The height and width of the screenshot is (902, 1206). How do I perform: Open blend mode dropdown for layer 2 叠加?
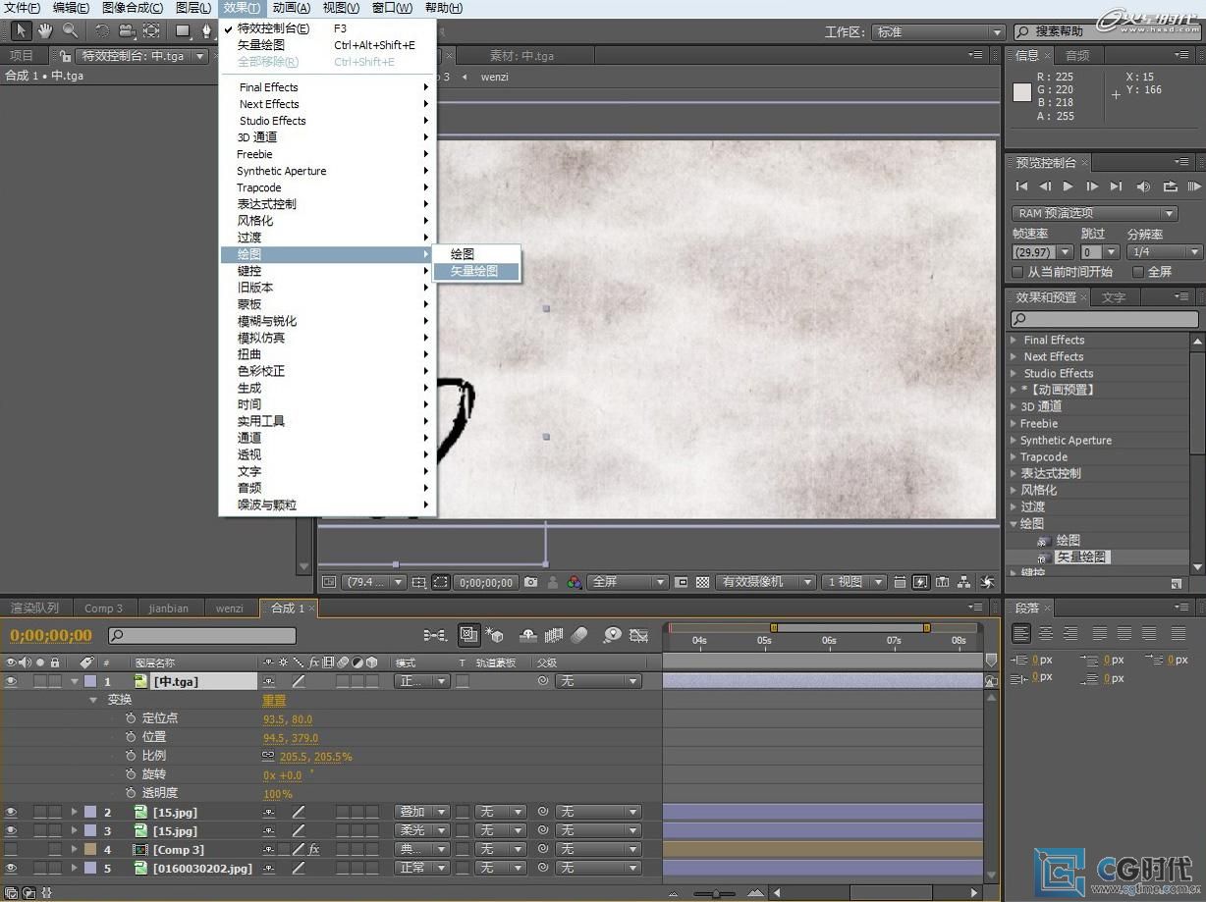[x=422, y=812]
